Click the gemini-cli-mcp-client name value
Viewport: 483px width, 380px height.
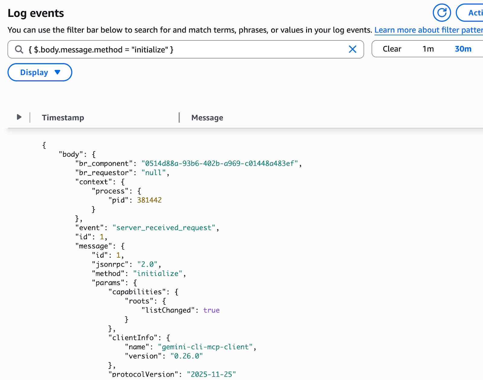pos(205,347)
